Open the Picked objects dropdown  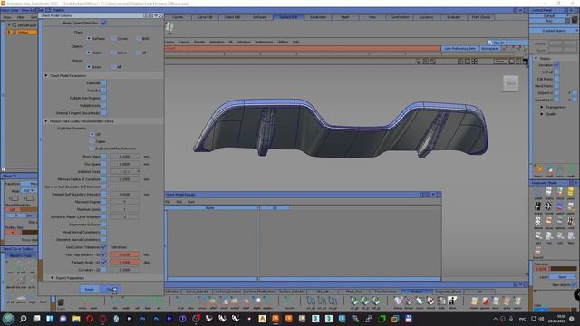click(x=554, y=31)
